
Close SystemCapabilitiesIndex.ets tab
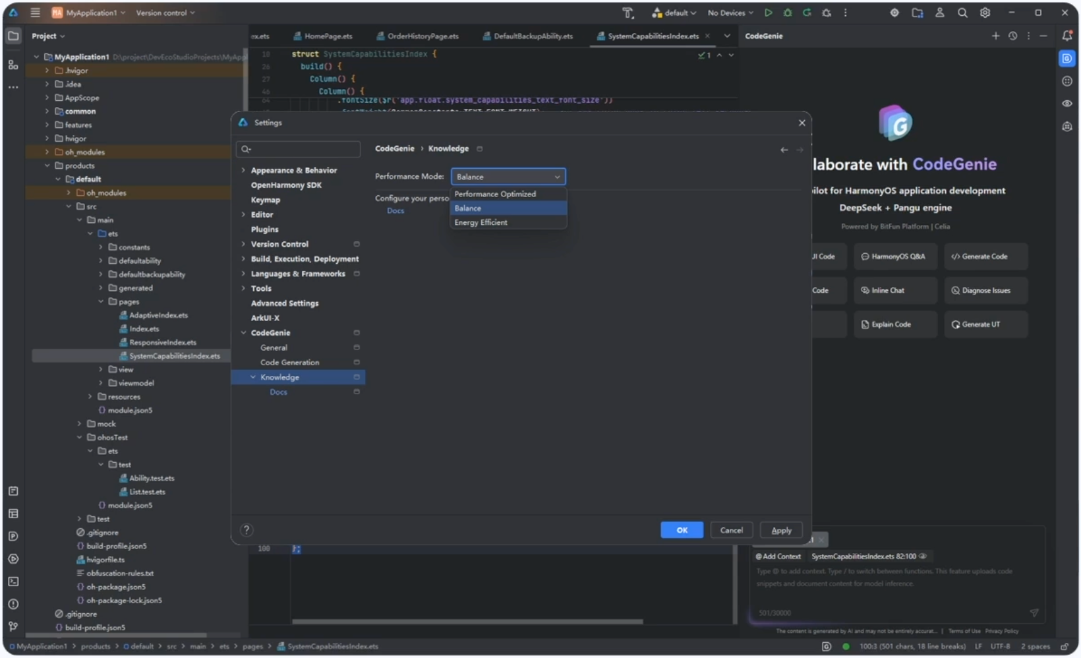pyautogui.click(x=707, y=36)
